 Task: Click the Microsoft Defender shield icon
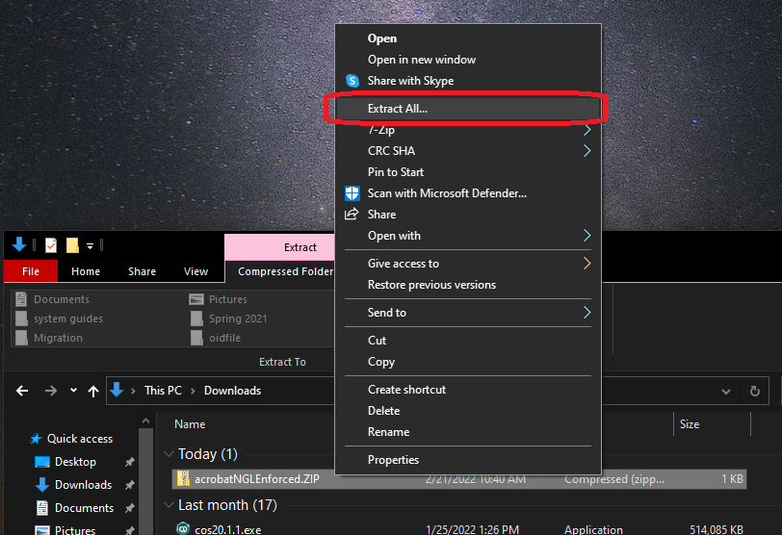352,193
